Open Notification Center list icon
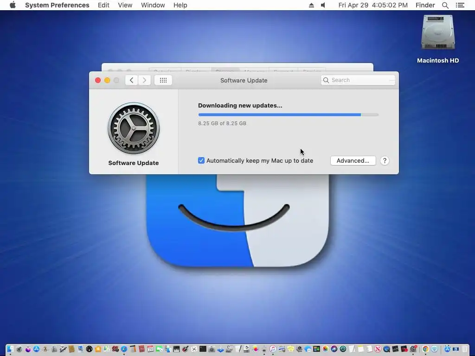Screen dimensions: 475x356 460,5
